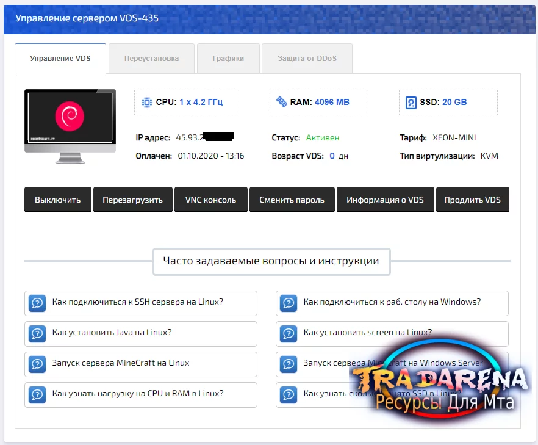538x445 pixels.
Task: Click the SSD disk icon
Action: (x=411, y=103)
